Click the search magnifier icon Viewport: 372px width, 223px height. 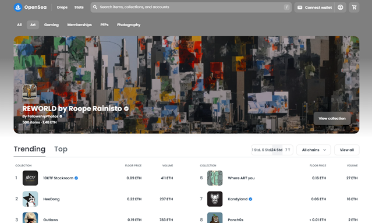pyautogui.click(x=95, y=7)
